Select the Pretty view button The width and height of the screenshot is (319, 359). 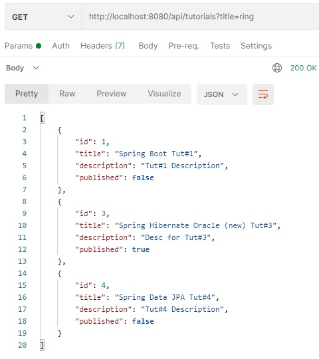(x=27, y=94)
